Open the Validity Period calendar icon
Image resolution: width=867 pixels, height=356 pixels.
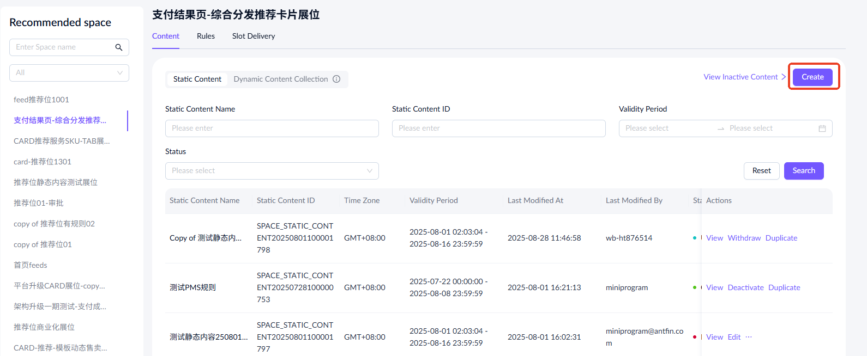(x=822, y=128)
